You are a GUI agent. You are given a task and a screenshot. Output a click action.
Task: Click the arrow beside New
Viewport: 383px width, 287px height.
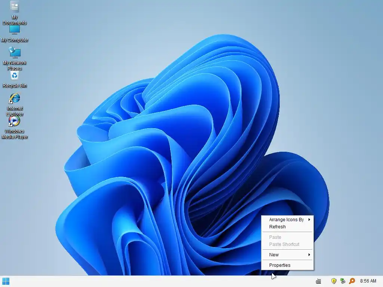(309, 255)
